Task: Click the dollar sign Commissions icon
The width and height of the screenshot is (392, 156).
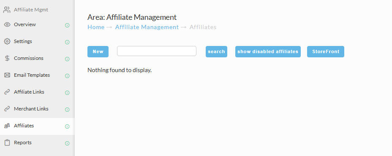Action: (7, 58)
